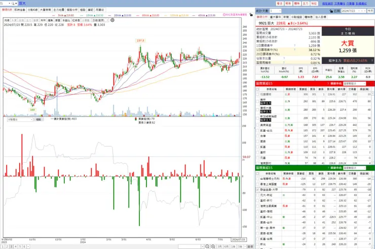This screenshot has height=249, width=375.
Task: Step the date forward with the right arrow
Action: coord(365,11)
